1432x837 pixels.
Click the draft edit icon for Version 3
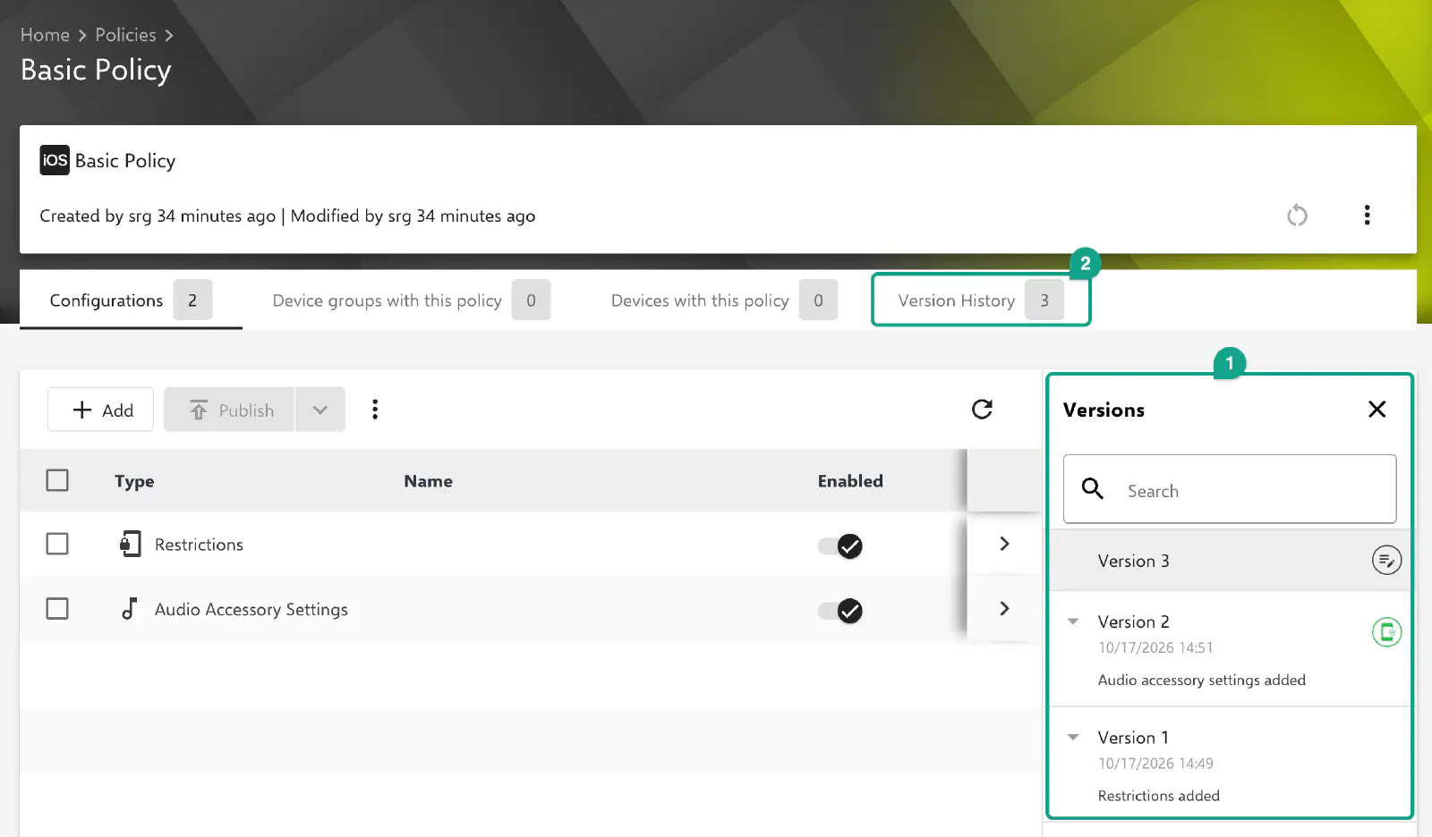pyautogui.click(x=1386, y=561)
